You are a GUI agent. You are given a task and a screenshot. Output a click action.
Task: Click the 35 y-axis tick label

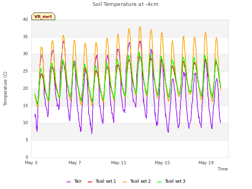point(25,37)
